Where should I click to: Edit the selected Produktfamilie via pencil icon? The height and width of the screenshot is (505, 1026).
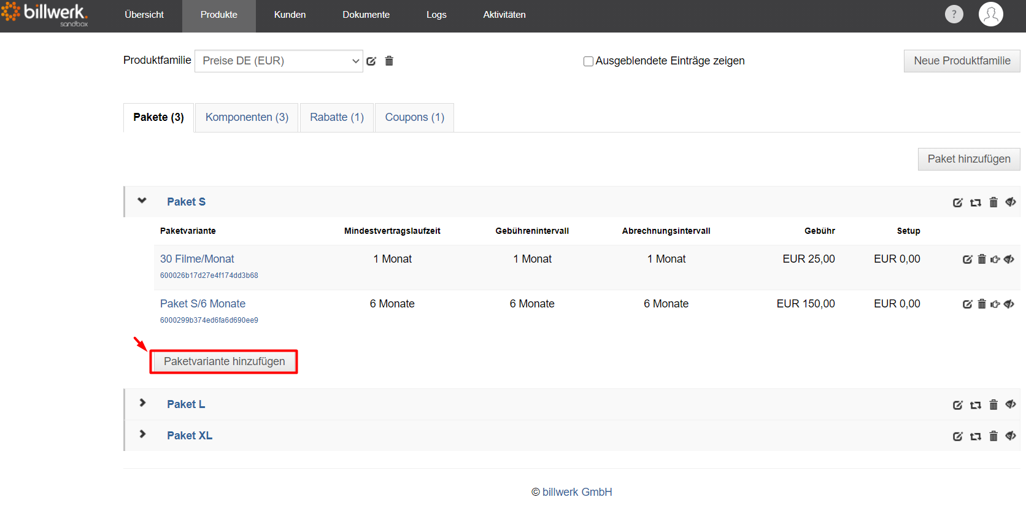click(371, 61)
